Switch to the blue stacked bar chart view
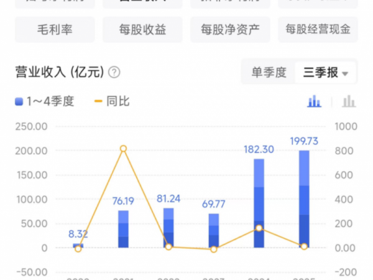 tap(315, 101)
